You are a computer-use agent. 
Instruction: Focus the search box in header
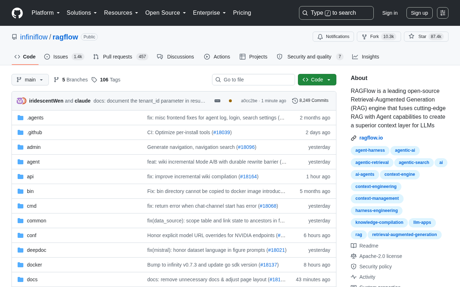(336, 13)
